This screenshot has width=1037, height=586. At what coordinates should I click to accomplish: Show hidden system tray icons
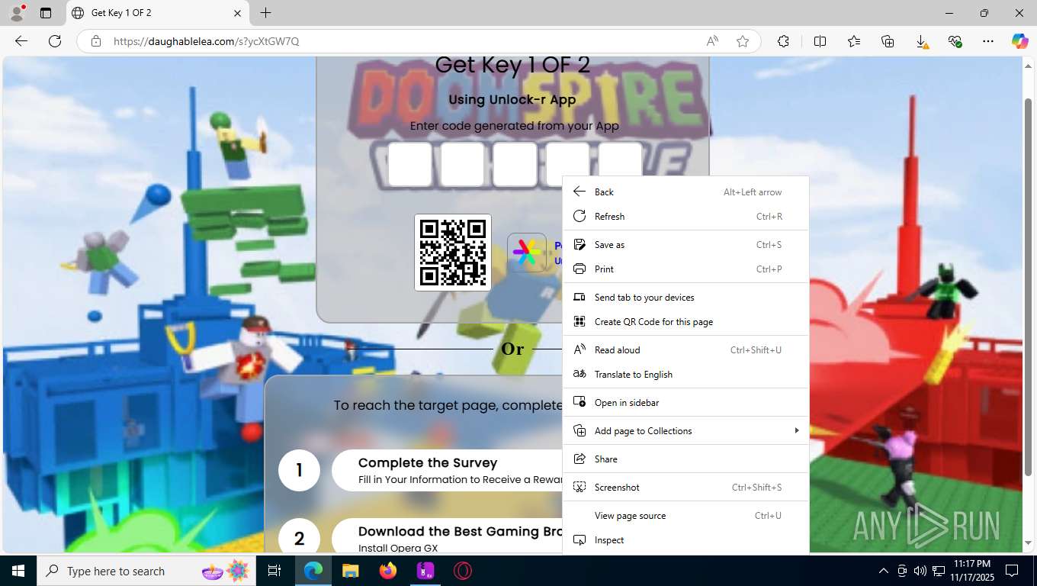883,571
